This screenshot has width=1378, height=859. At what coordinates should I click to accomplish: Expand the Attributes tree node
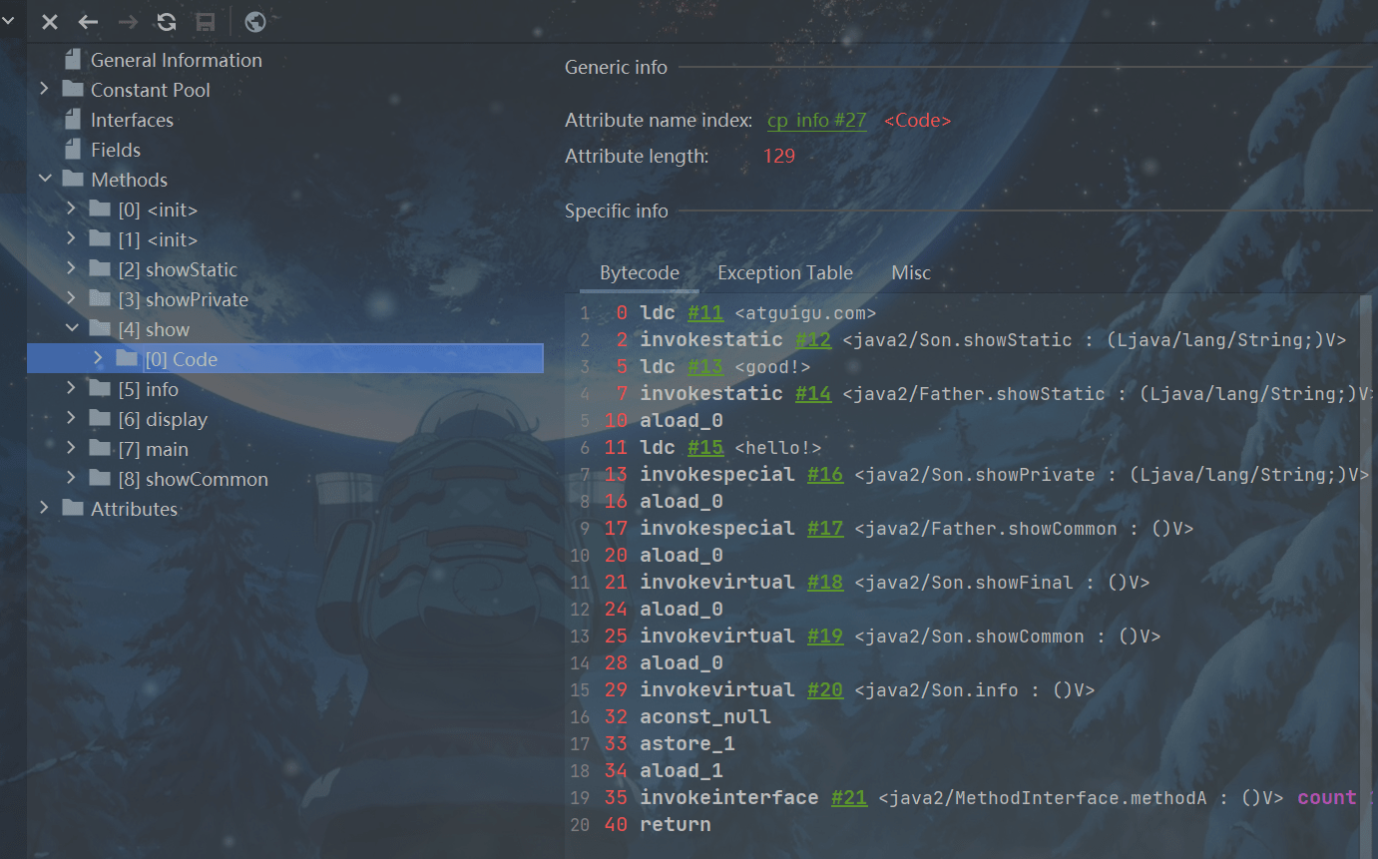tap(44, 509)
